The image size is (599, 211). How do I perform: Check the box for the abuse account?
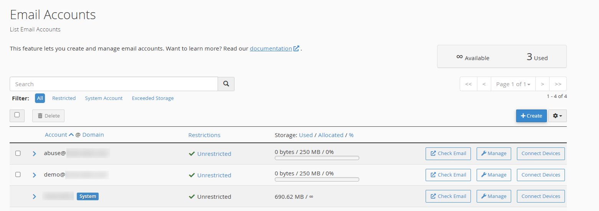[x=18, y=153]
